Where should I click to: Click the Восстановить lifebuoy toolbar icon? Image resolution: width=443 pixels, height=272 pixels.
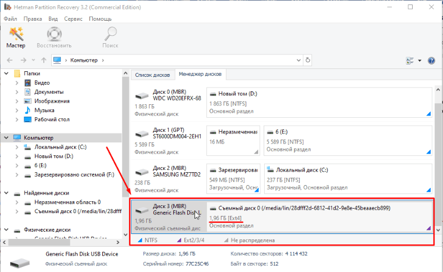point(54,34)
